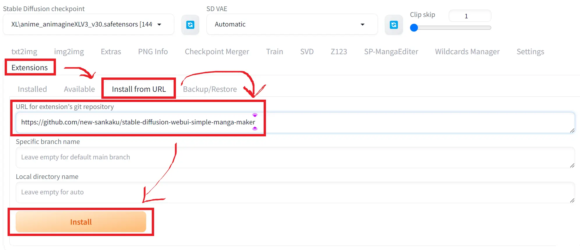Image resolution: width=580 pixels, height=250 pixels.
Task: Click the local directory field's resize handle
Action: tap(572, 200)
